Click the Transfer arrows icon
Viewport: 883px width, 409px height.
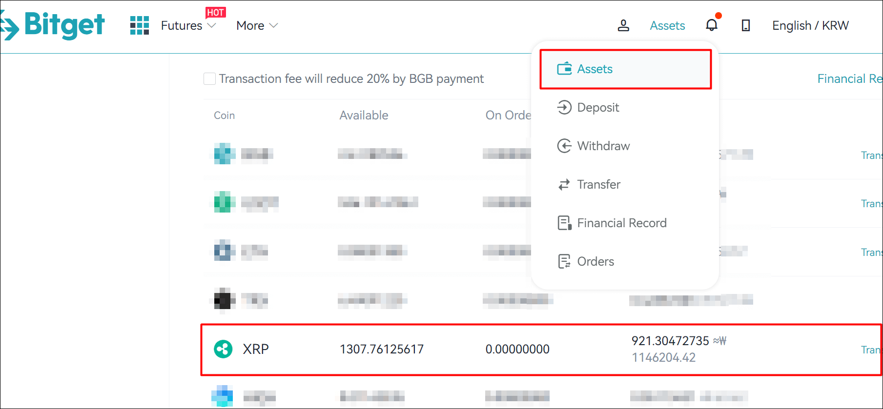click(x=564, y=184)
